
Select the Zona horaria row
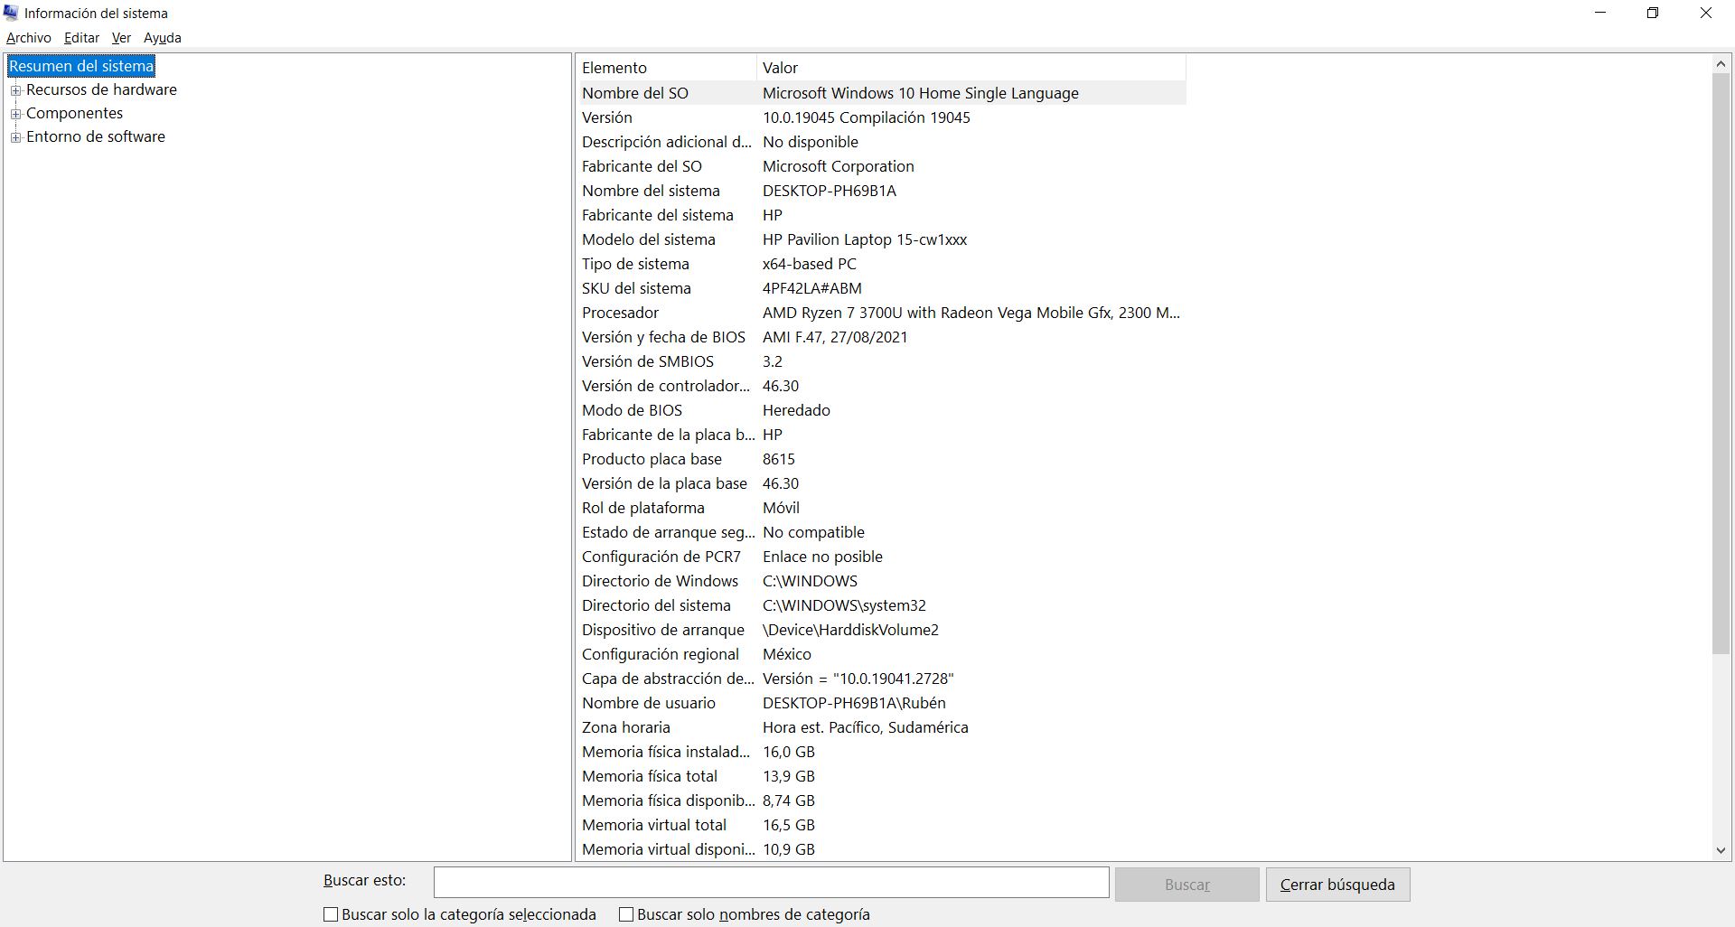(x=882, y=727)
